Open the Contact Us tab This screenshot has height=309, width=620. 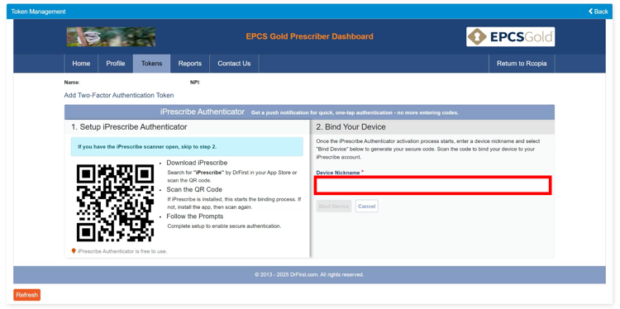(234, 64)
